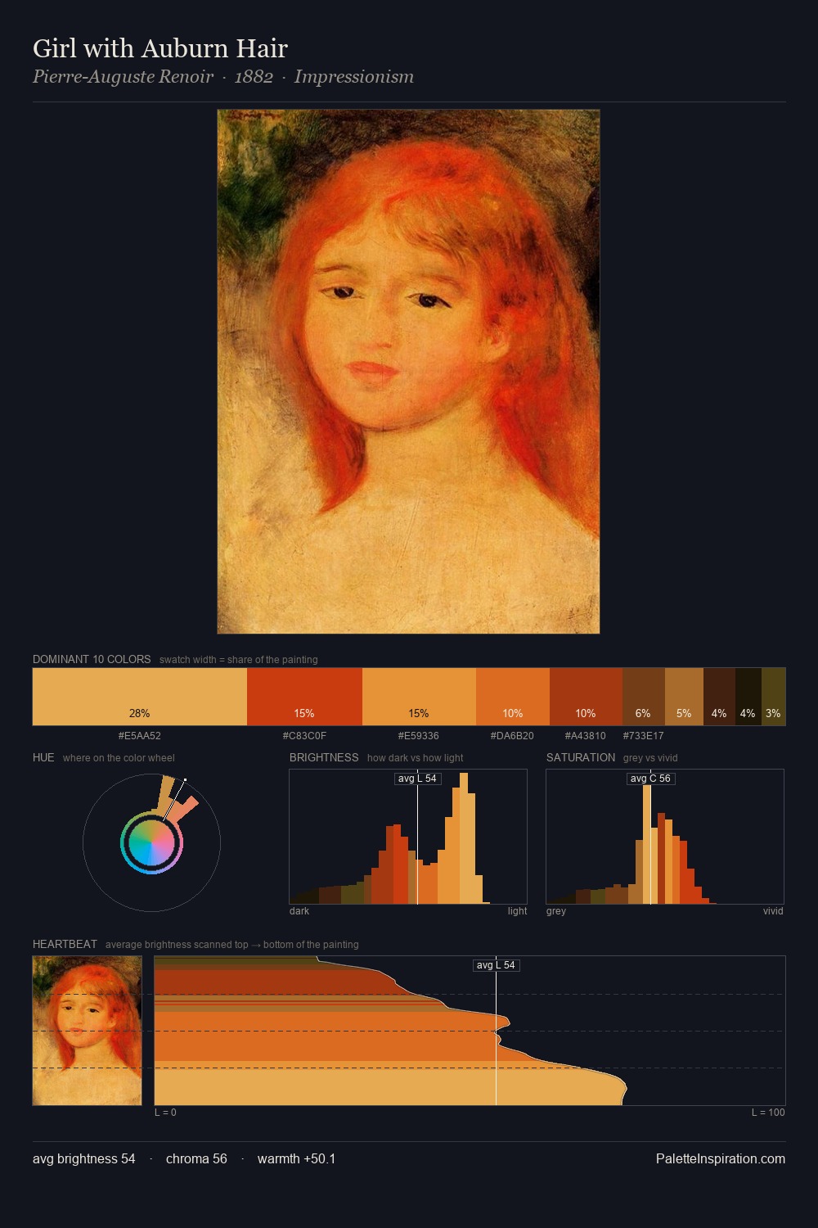Click hex code #733E17
The image size is (818, 1228).
click(x=643, y=736)
